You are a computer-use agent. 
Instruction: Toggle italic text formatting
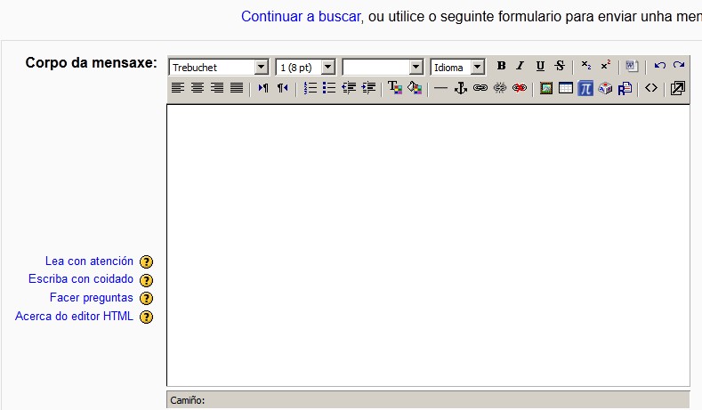[520, 67]
